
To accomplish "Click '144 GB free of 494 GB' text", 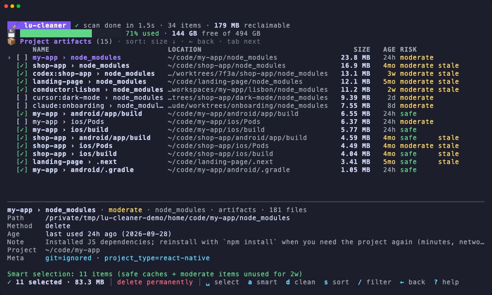I will click(216, 34).
